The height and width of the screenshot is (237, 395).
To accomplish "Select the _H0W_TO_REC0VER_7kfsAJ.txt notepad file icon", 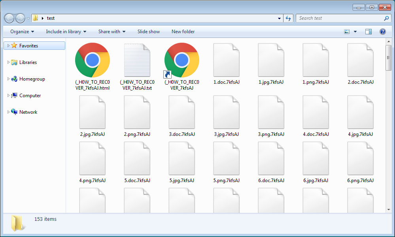I will 137,60.
